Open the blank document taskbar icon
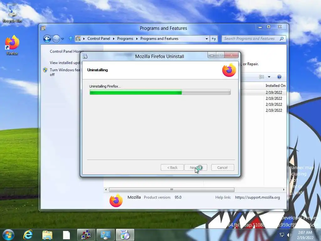321x241 pixels. coord(66,235)
